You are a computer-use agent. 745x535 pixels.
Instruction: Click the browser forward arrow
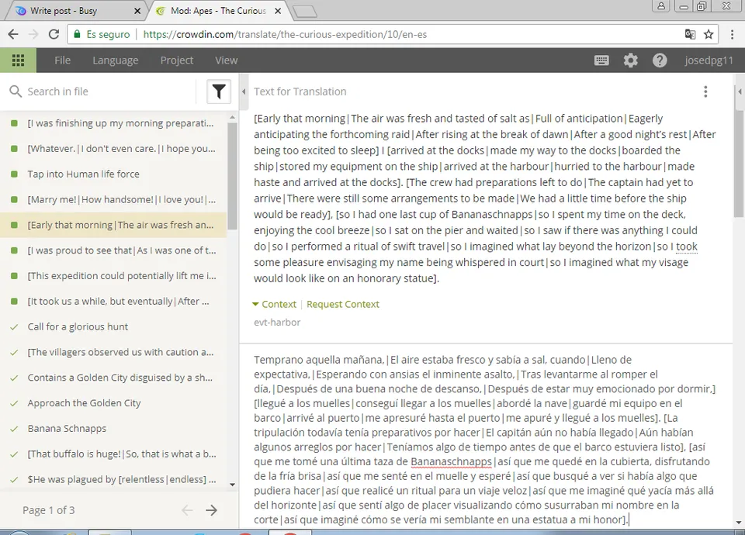(33, 34)
